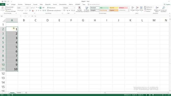This screenshot has width=171, height=96.
Task: Click the Save icon in quick access toolbar
Action: coord(2,1)
